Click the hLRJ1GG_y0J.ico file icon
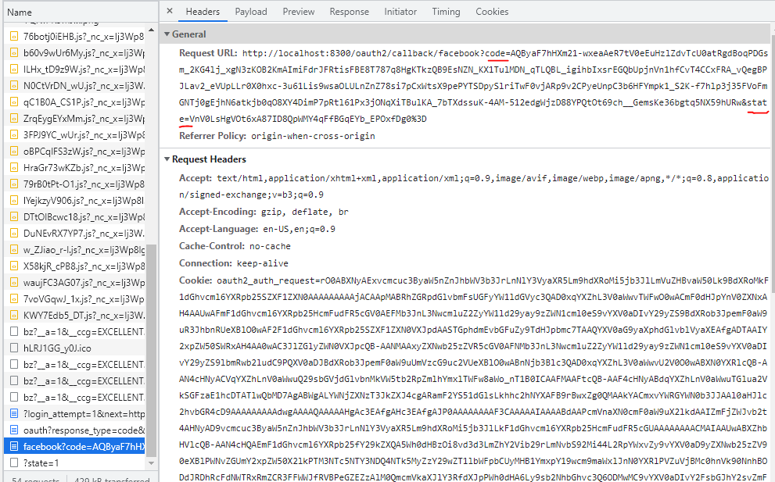Image resolution: width=775 pixels, height=482 pixels. [x=14, y=348]
